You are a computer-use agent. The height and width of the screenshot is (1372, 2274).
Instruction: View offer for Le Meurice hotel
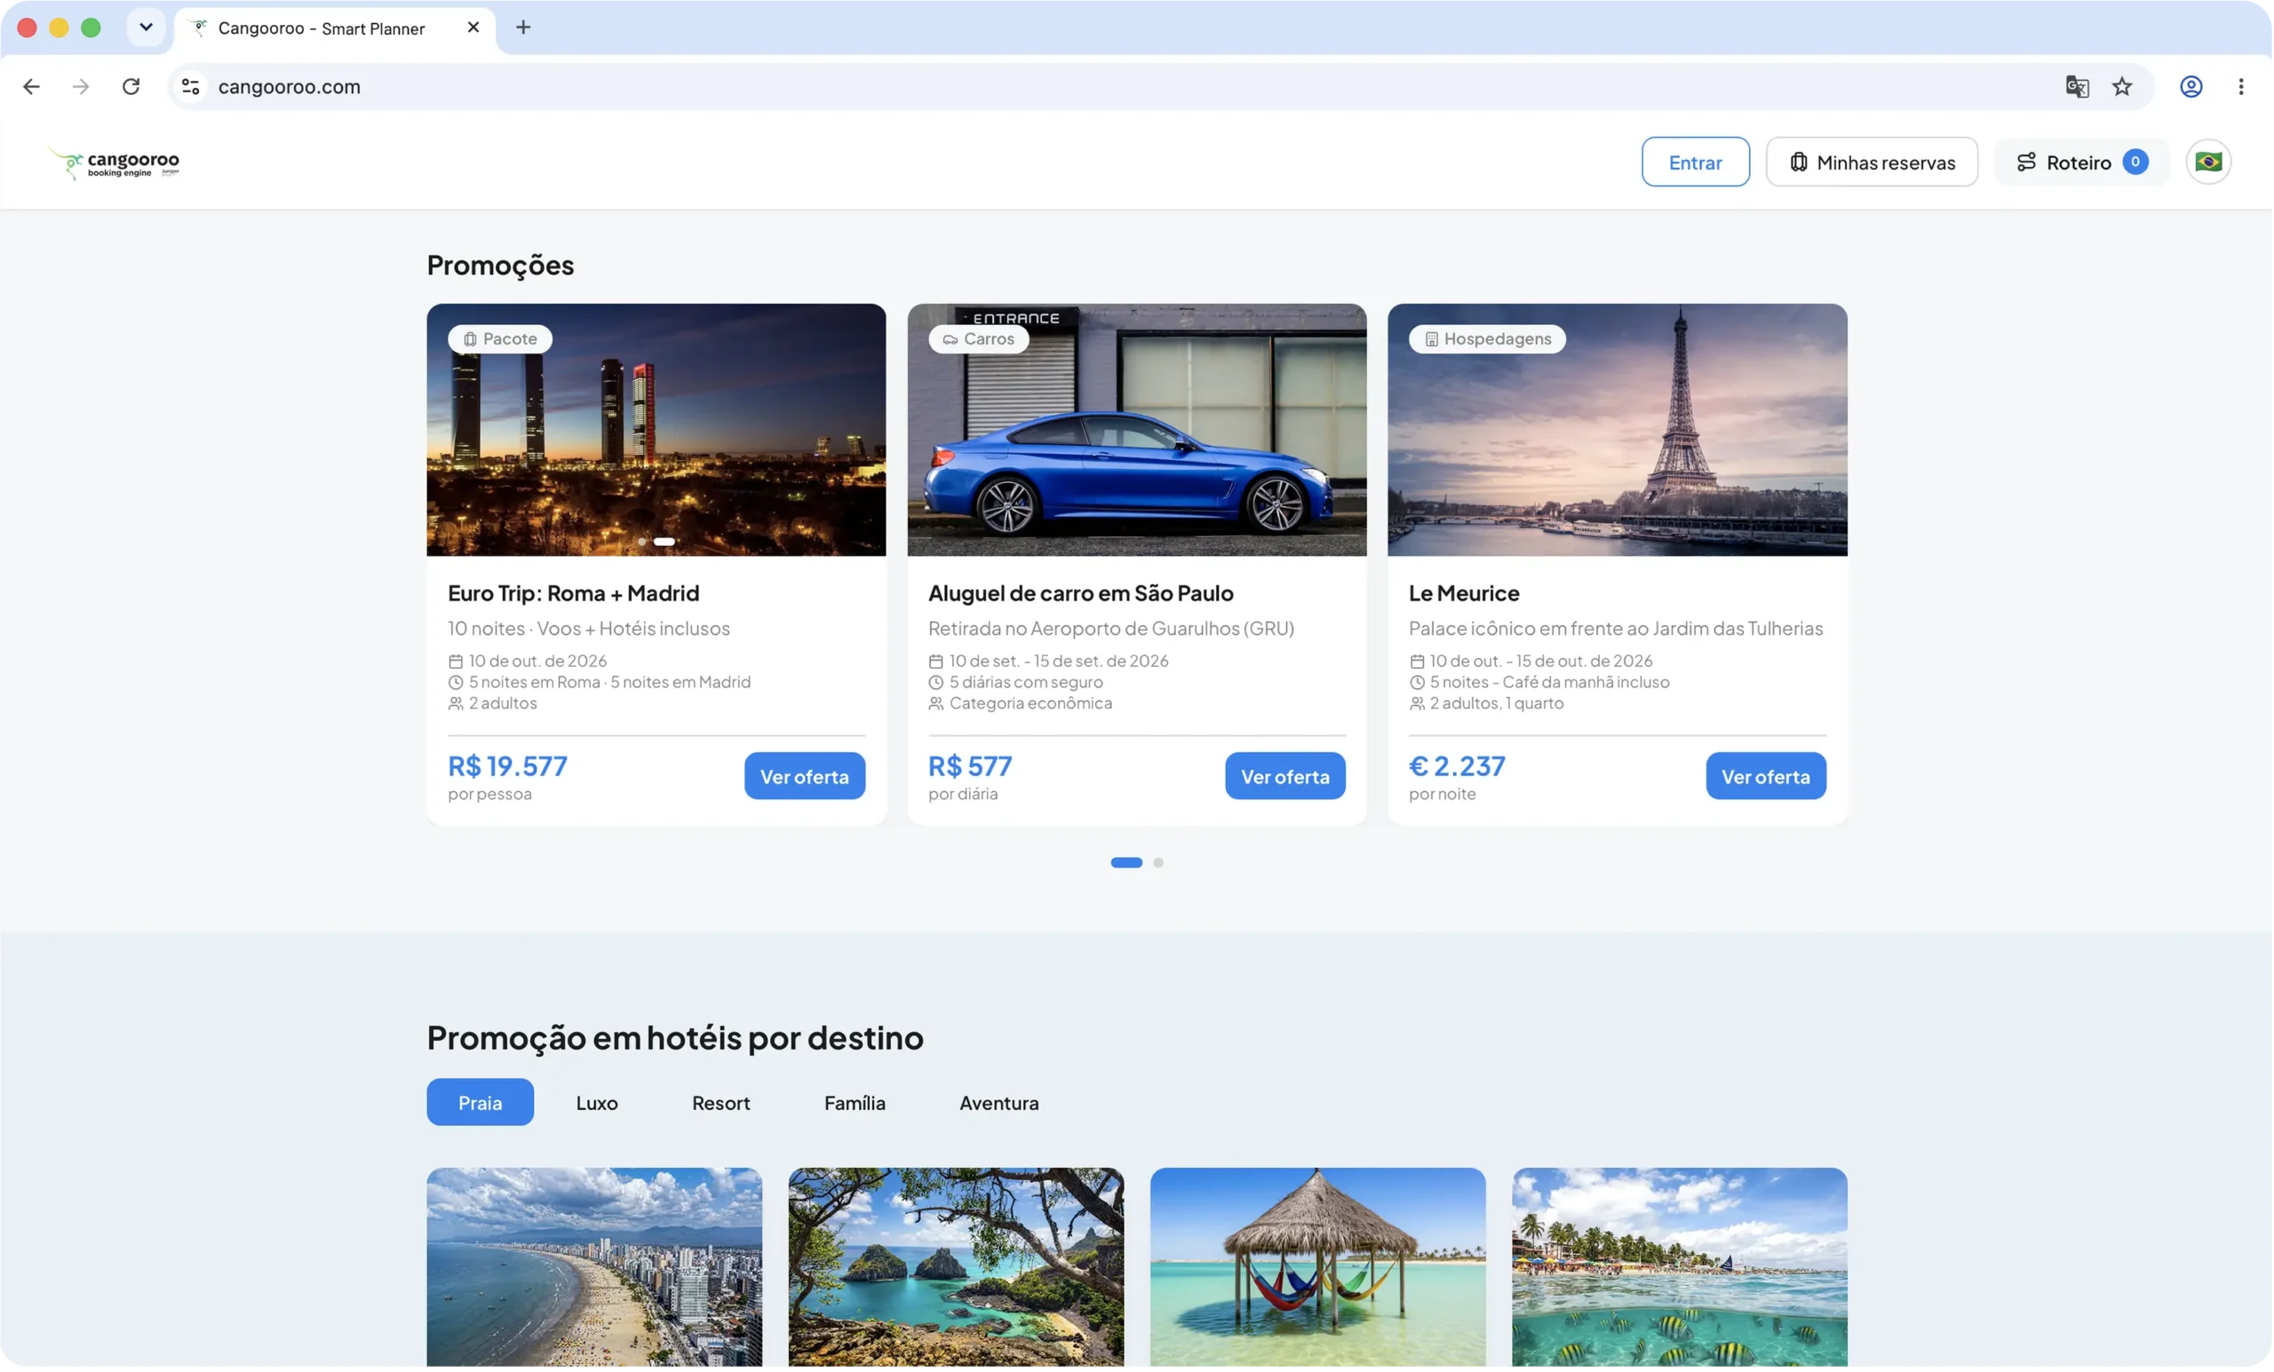[x=1764, y=776]
